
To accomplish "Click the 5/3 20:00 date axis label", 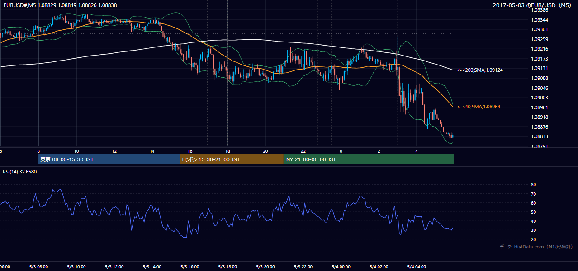I will (265, 267).
